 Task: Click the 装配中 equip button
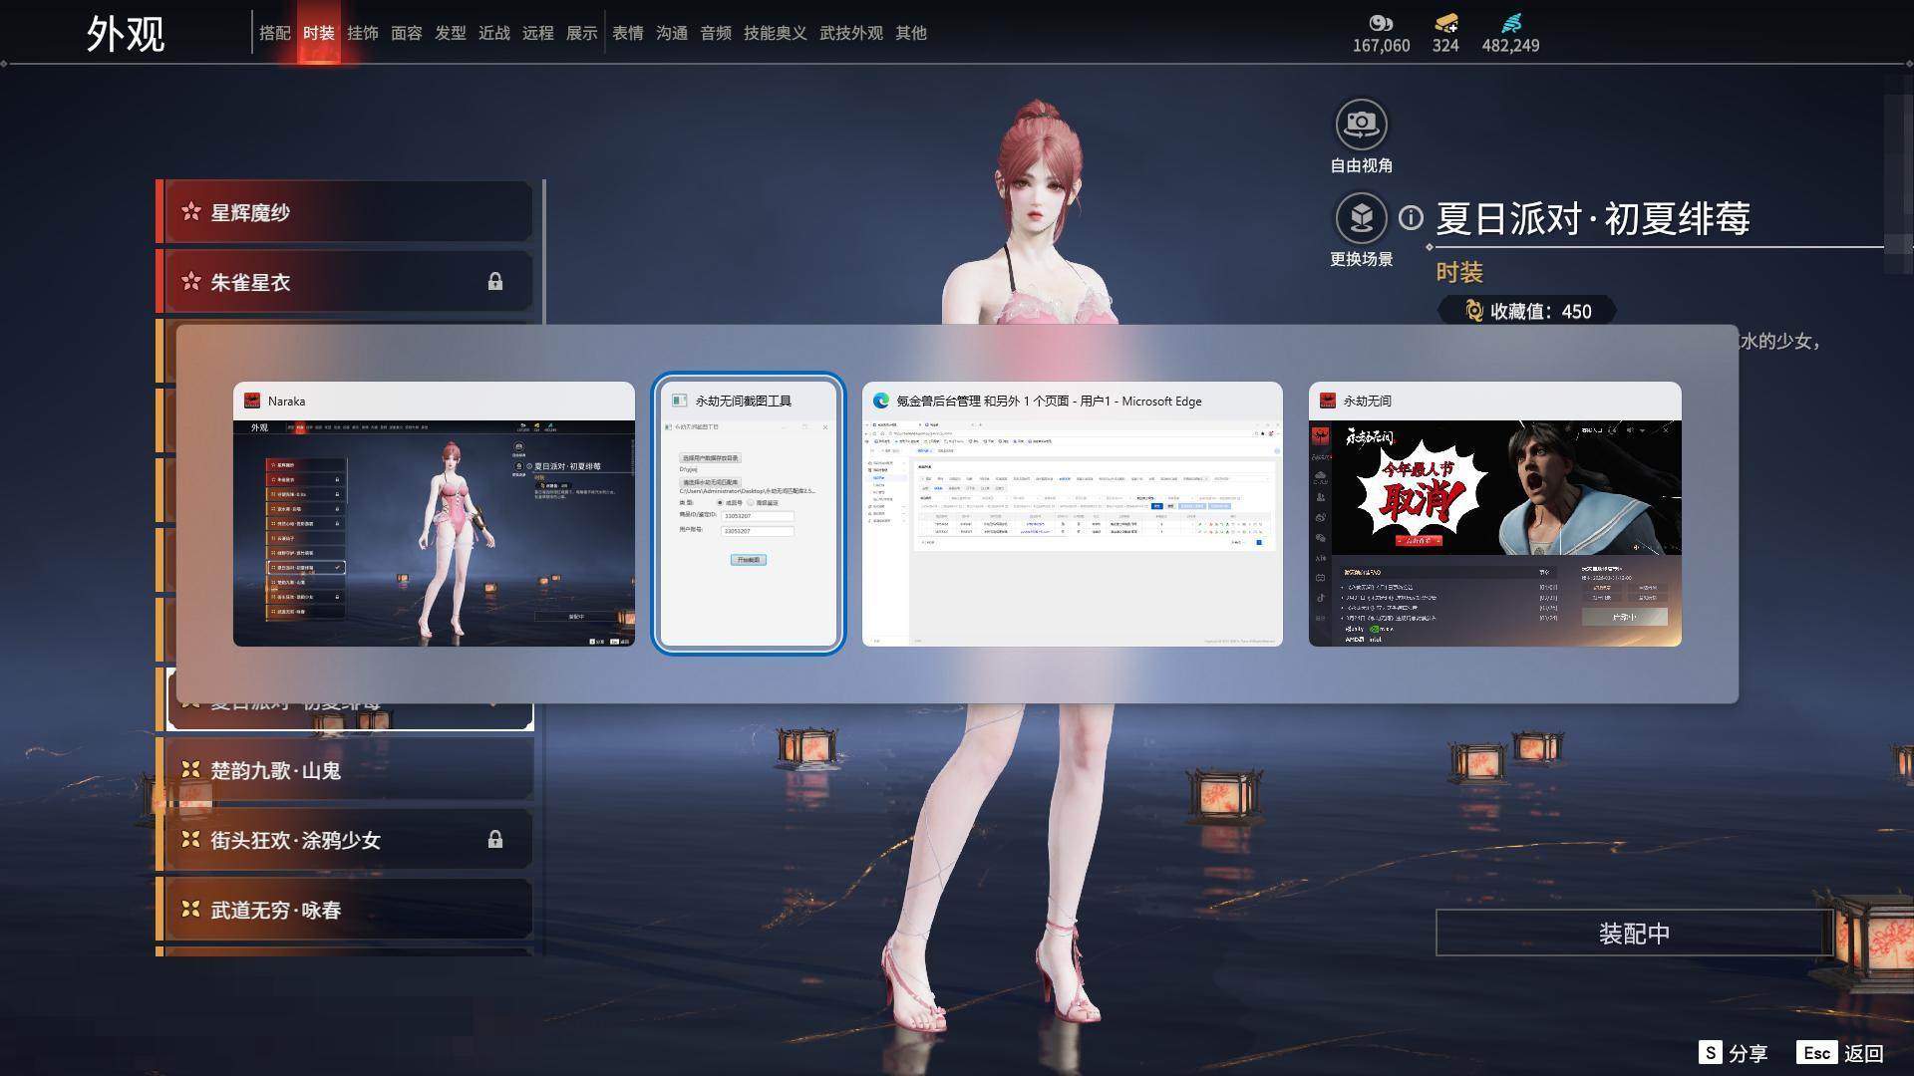tap(1634, 934)
